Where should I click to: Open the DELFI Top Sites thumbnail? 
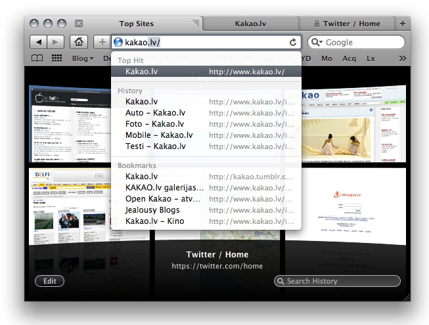[70, 206]
